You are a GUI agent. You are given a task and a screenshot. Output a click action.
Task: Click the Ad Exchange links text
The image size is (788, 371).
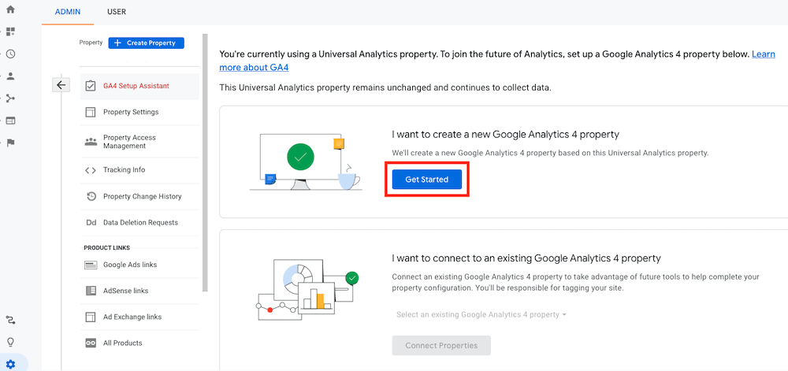click(132, 317)
